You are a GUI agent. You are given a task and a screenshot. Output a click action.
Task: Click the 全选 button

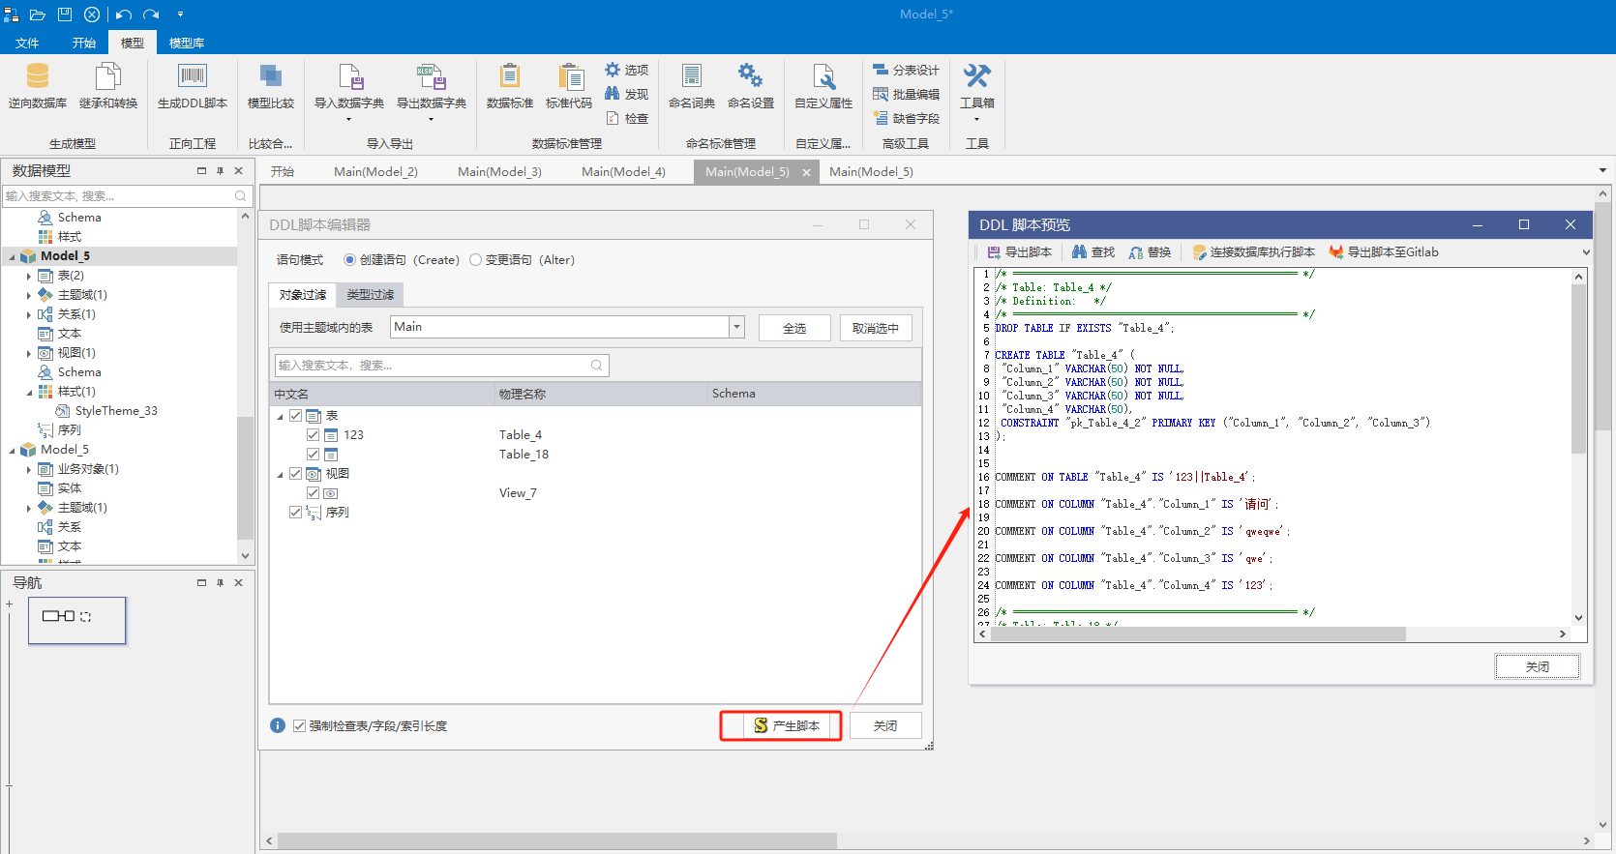point(794,328)
